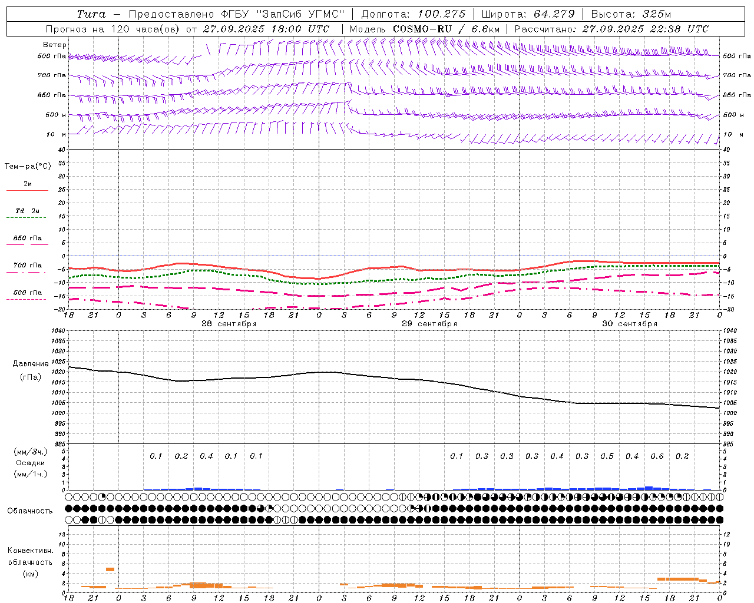754x603 pixels.
Task: Click the longitude value "Долгота: 100.275"
Action: (x=413, y=14)
